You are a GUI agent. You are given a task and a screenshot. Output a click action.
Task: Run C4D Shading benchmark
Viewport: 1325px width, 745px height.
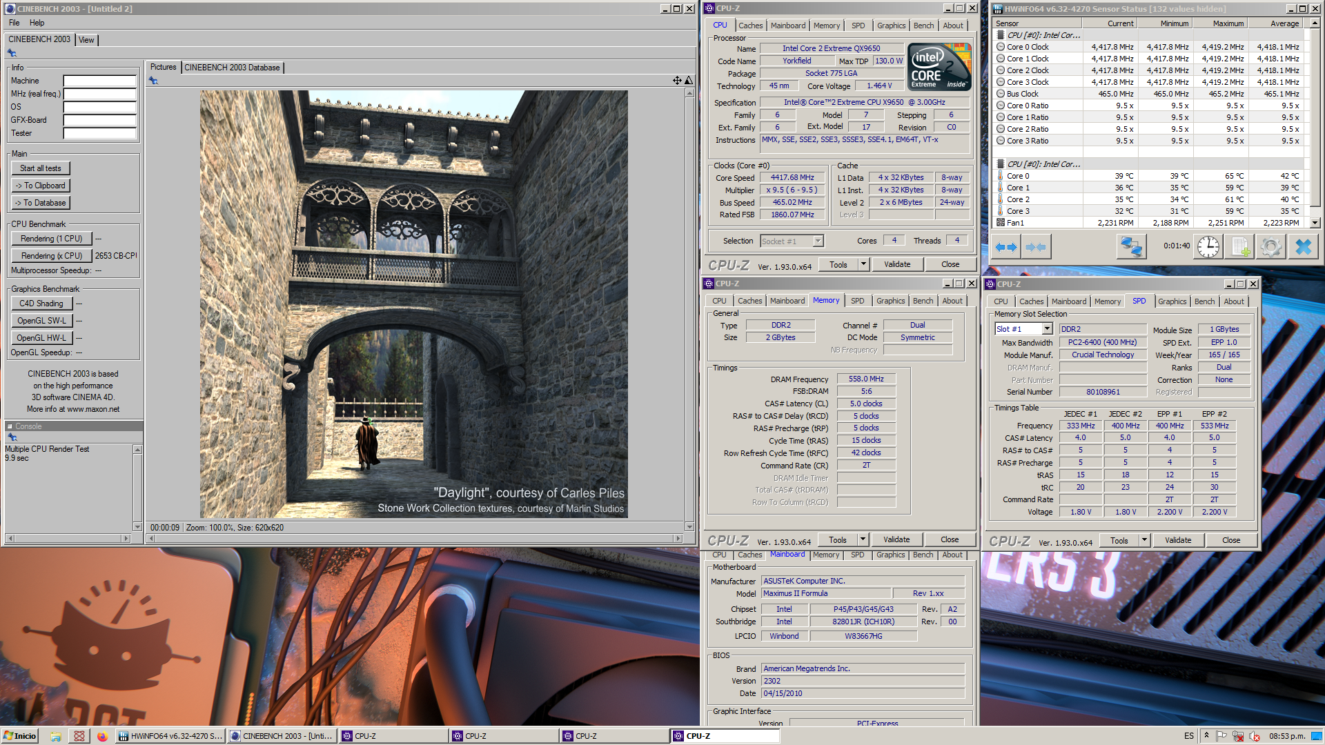41,304
